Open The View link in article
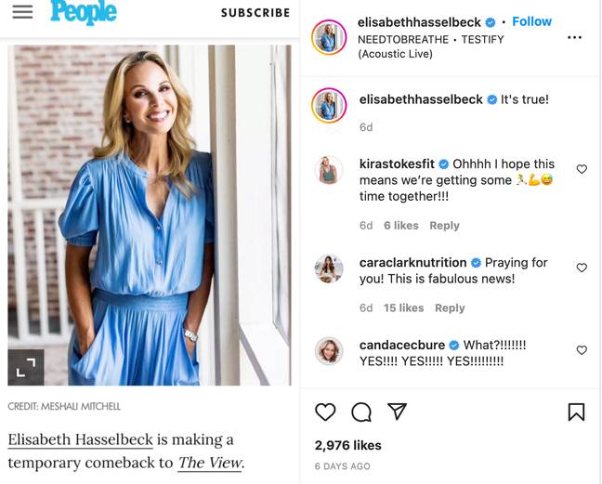Screen dimensions: 602x484 click(210, 463)
